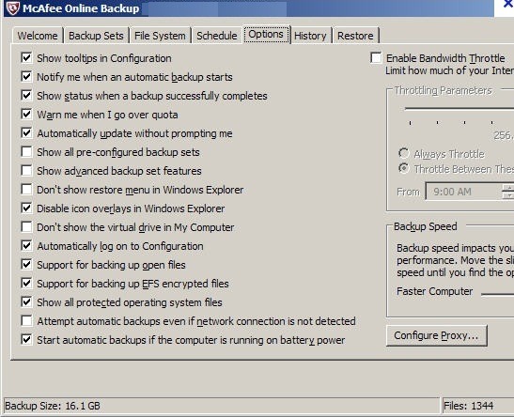Image resolution: width=514 pixels, height=417 pixels.
Task: Check Don't show the virtual drive in My Computer
Action: pyautogui.click(x=26, y=227)
